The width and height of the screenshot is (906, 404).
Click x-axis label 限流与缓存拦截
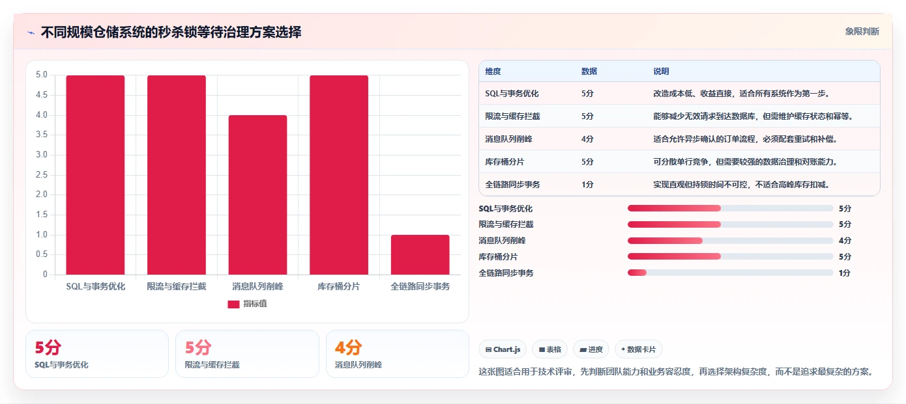pos(177,286)
